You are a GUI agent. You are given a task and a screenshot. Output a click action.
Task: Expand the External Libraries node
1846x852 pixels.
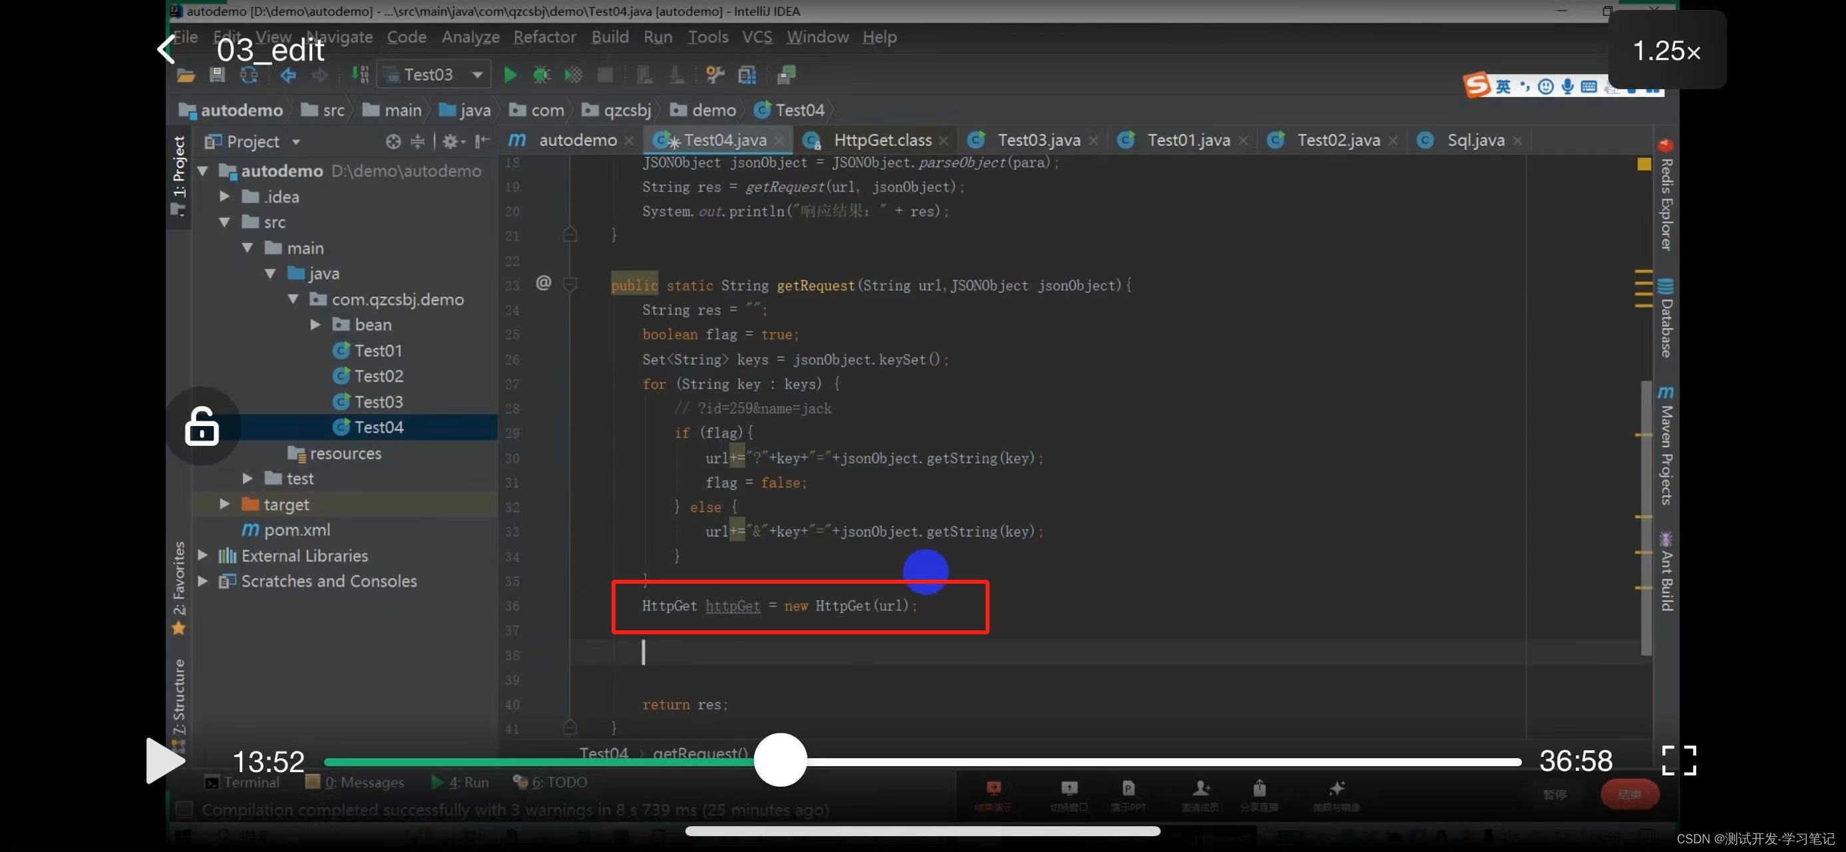(x=203, y=555)
